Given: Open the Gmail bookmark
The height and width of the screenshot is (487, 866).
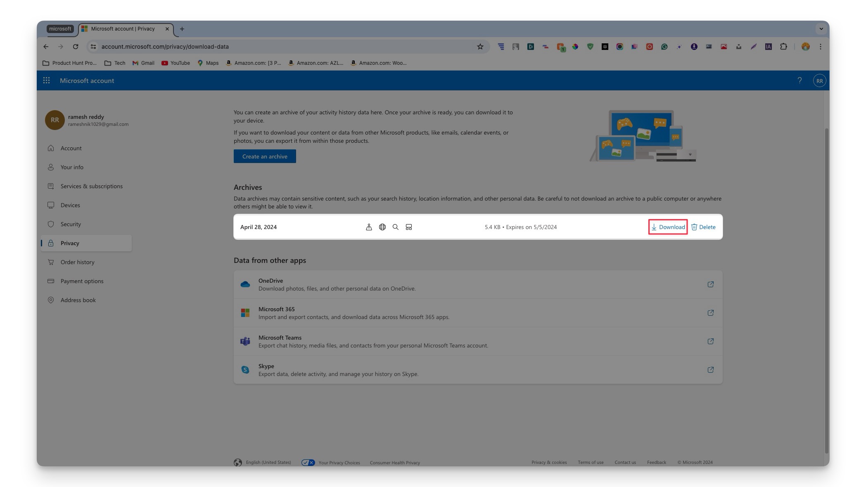Looking at the screenshot, I should pos(143,63).
